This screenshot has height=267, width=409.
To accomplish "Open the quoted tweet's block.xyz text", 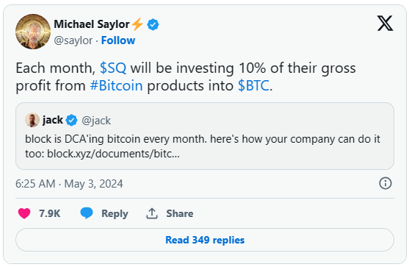I will [x=113, y=154].
